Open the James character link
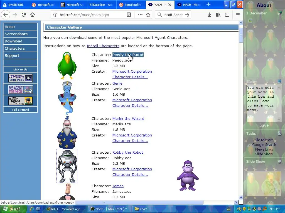This screenshot has height=213, width=285. [x=118, y=186]
